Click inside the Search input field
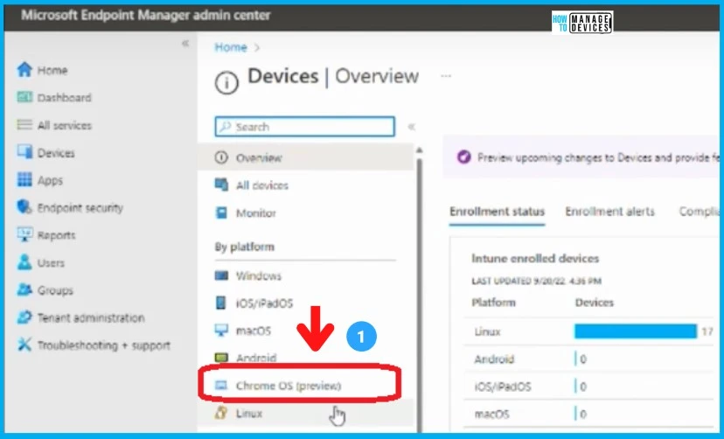This screenshot has width=724, height=439. click(305, 127)
